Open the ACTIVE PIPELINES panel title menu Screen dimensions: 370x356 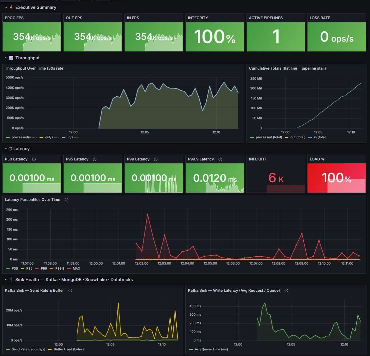[x=266, y=18]
